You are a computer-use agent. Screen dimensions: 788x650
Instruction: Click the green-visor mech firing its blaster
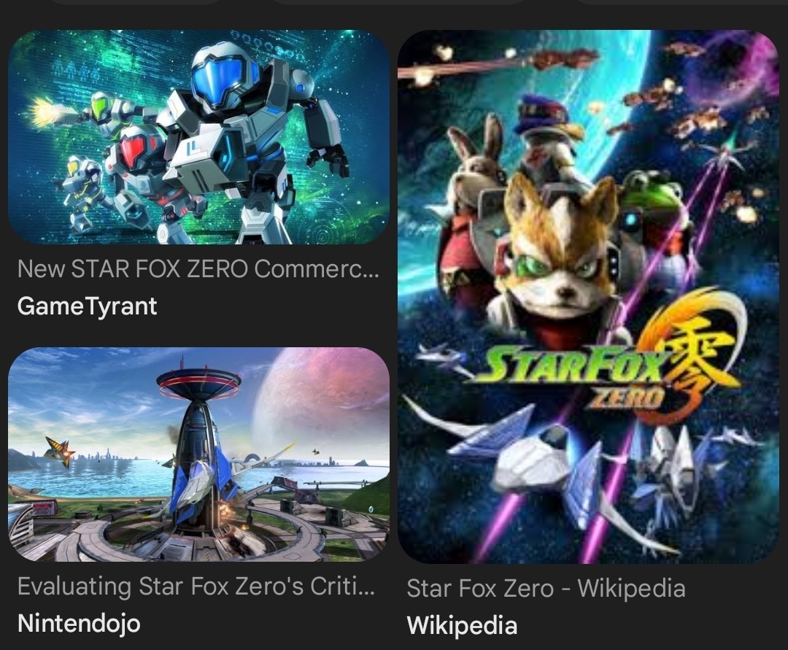[x=101, y=113]
